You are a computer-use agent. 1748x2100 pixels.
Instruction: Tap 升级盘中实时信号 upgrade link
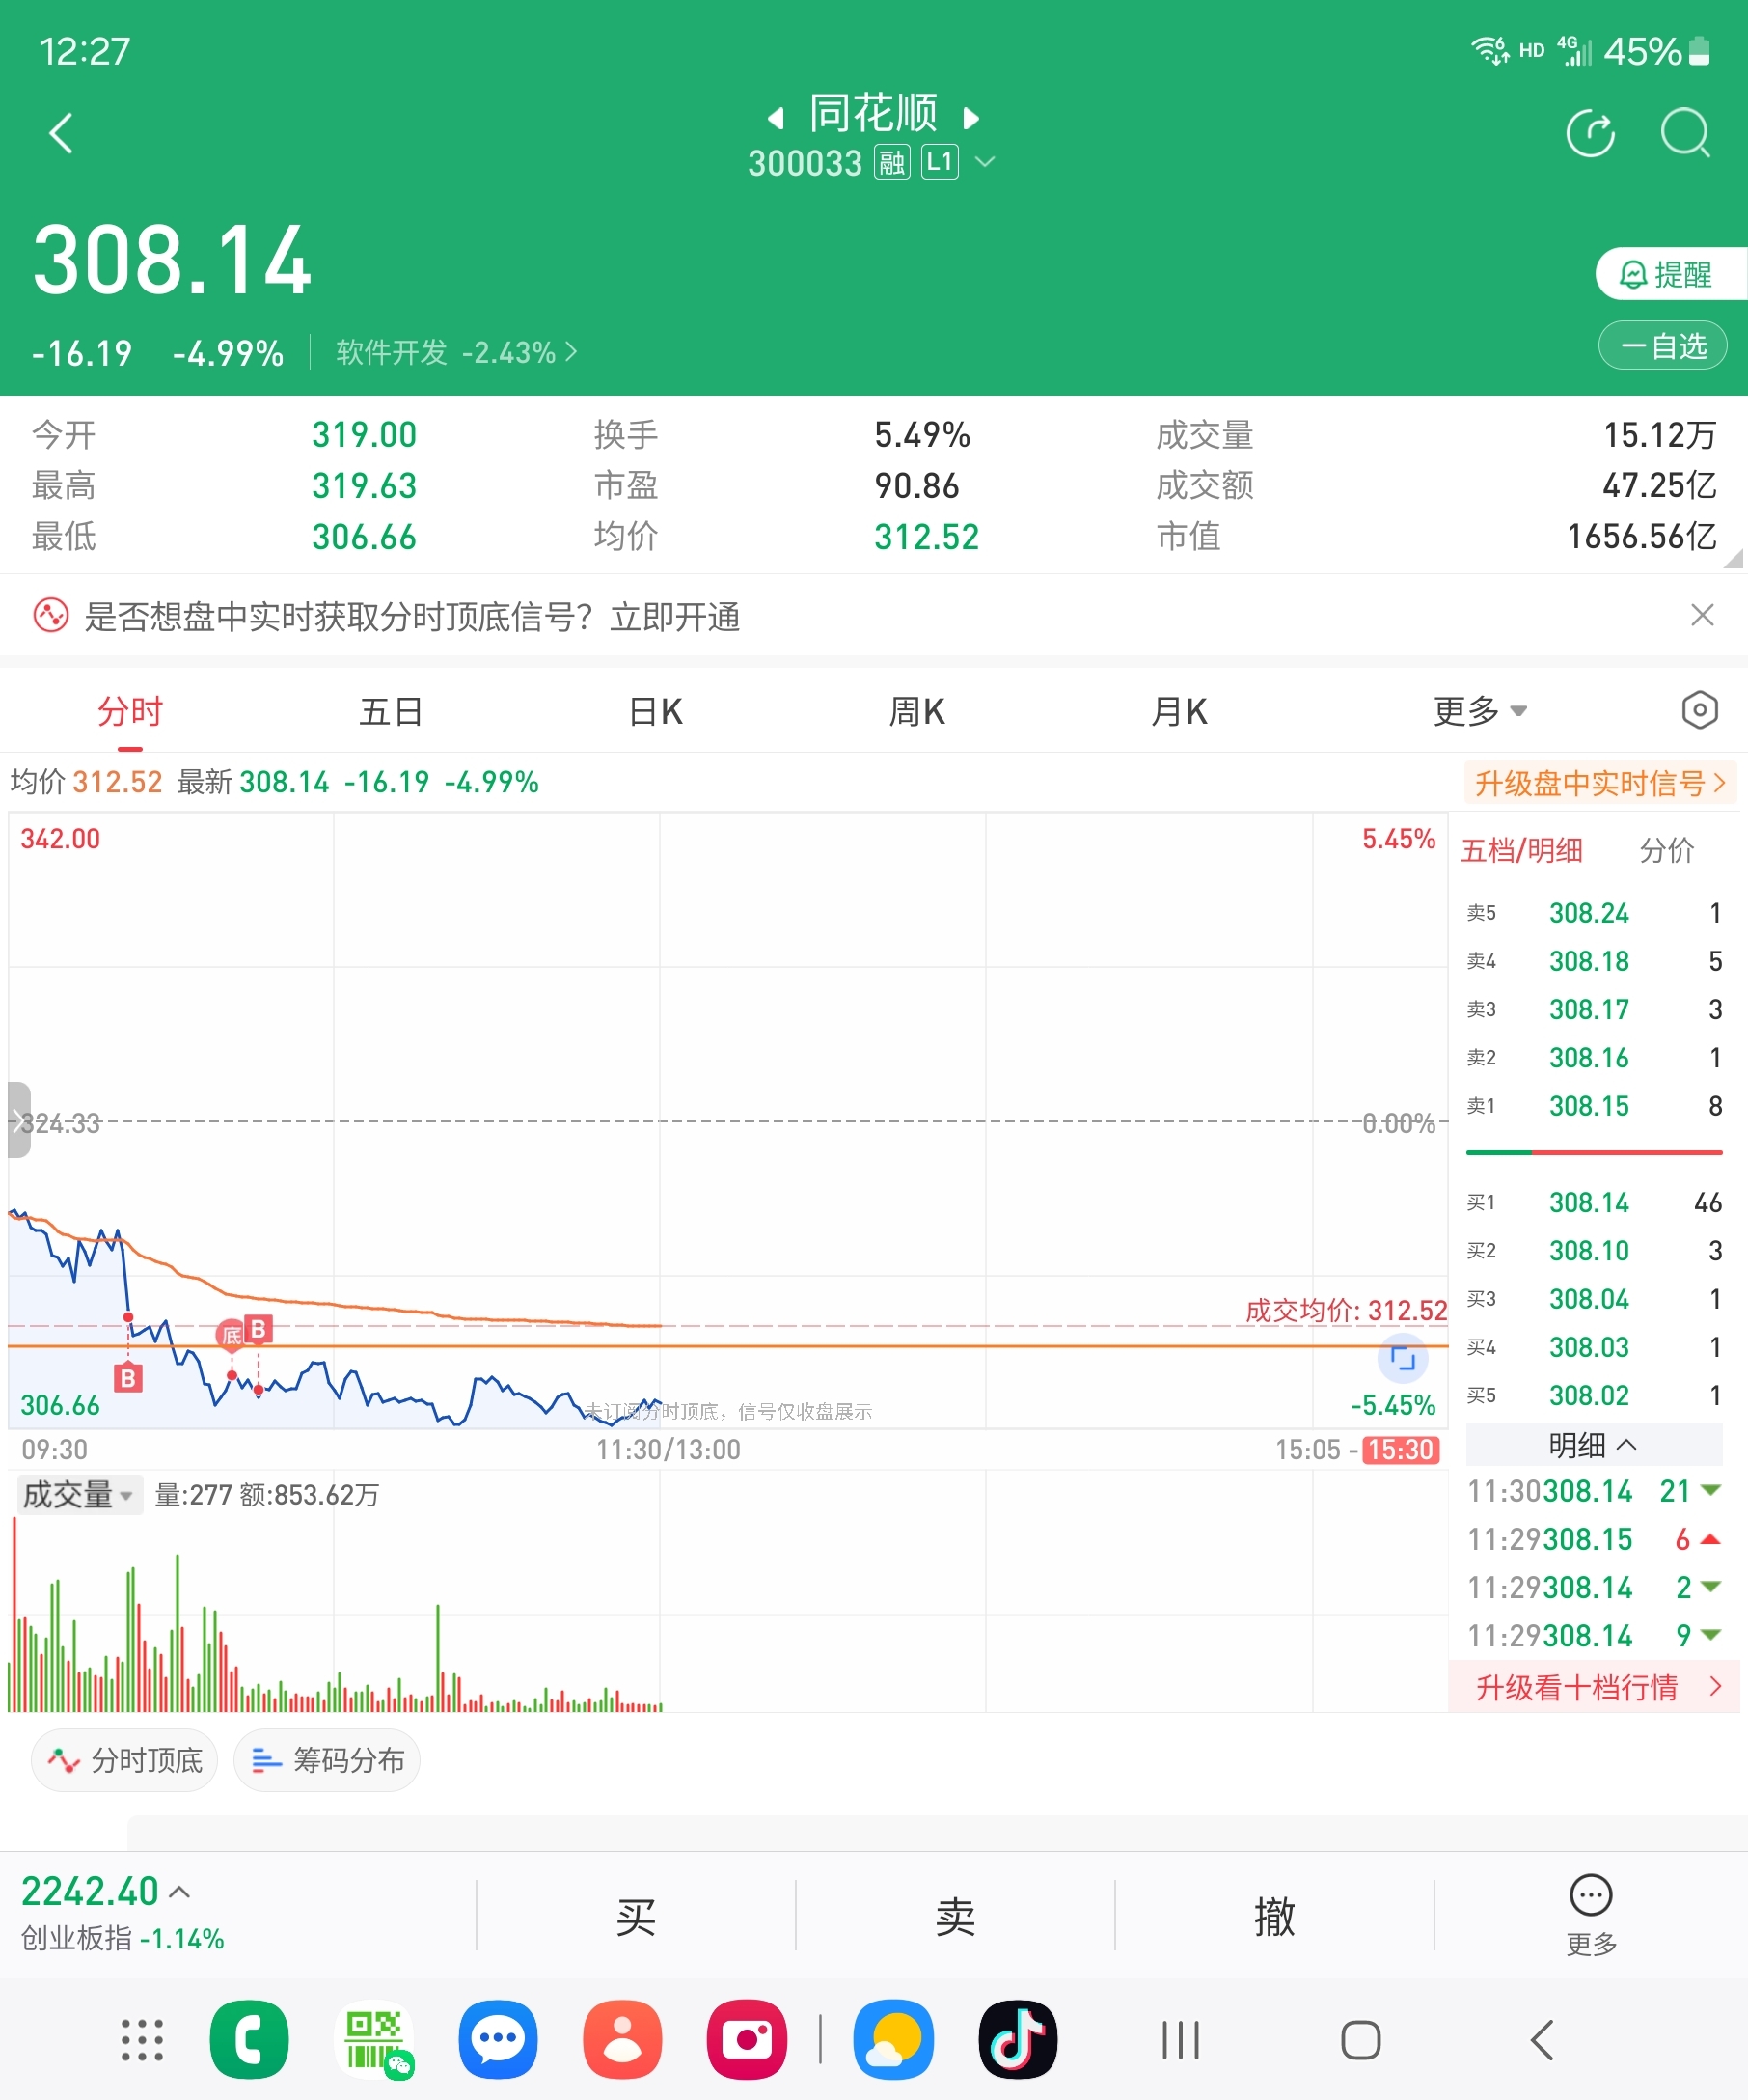(1600, 783)
